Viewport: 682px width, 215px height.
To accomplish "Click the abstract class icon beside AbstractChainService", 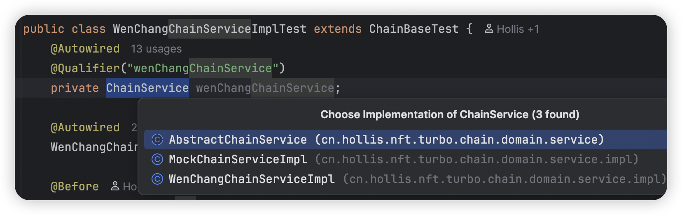I will coord(157,140).
